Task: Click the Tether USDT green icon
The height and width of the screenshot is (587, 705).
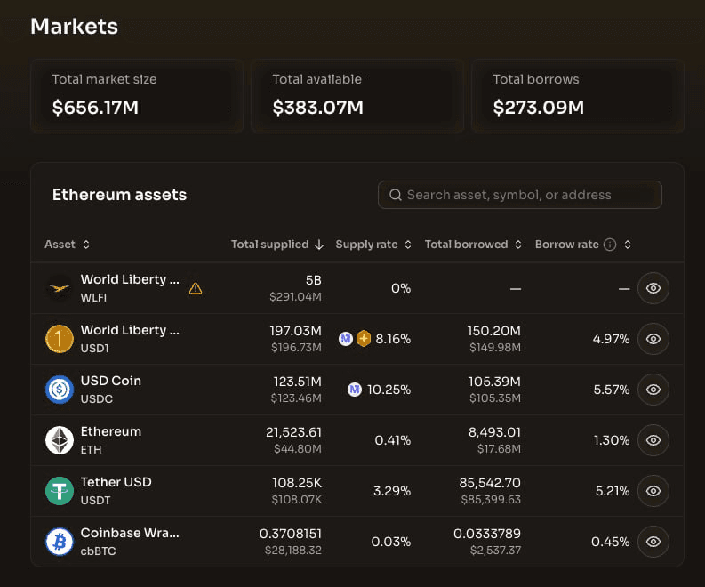Action: point(60,491)
